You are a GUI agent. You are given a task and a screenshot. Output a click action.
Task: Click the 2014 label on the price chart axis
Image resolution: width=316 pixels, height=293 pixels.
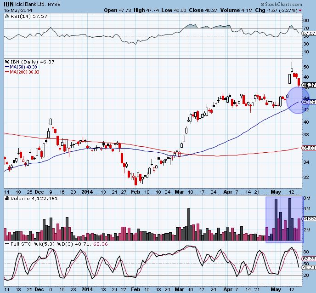pyautogui.click(x=87, y=192)
